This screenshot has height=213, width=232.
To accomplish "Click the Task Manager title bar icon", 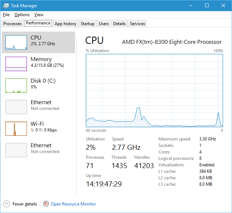I will point(6,6).
